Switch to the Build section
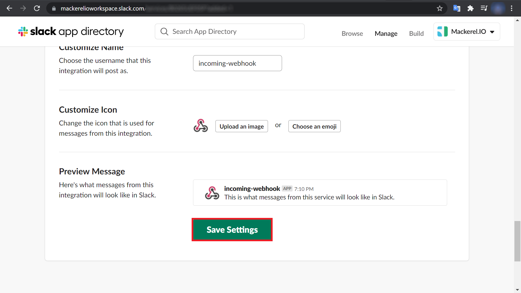Image resolution: width=521 pixels, height=293 pixels. coord(416,33)
